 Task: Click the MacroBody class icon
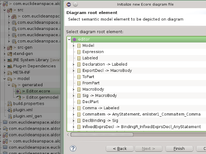(x=79, y=90)
